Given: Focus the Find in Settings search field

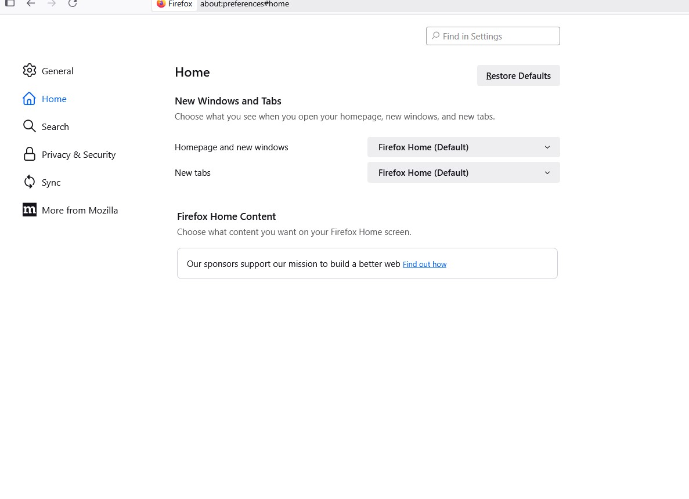Looking at the screenshot, I should pos(493,36).
